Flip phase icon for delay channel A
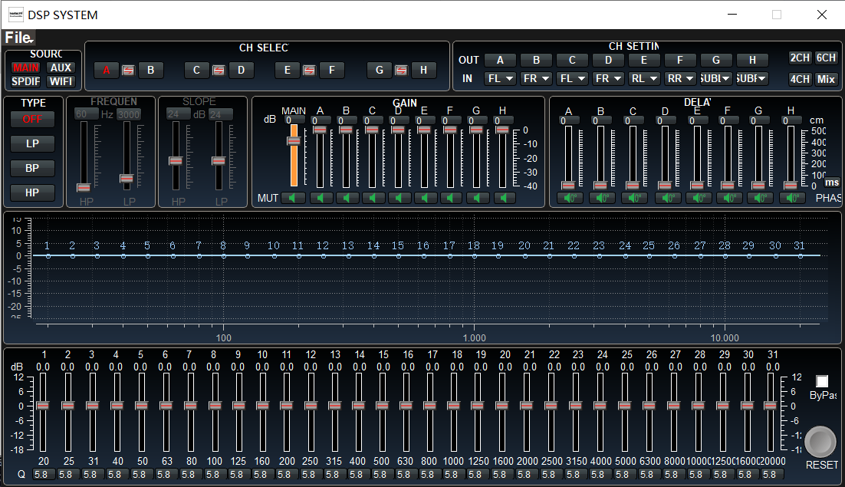This screenshot has width=845, height=487. tap(570, 198)
